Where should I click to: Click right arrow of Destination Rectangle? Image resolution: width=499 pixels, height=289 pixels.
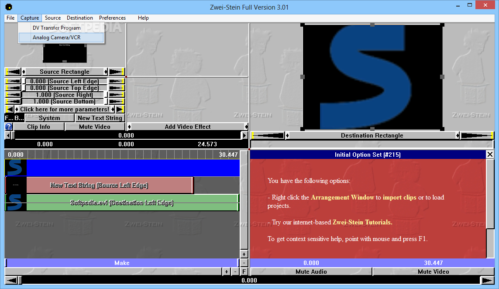tap(477, 136)
